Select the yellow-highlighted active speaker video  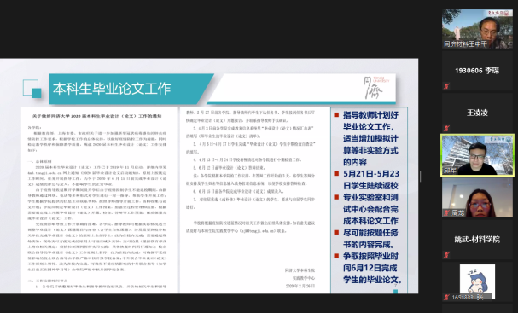tap(477, 155)
